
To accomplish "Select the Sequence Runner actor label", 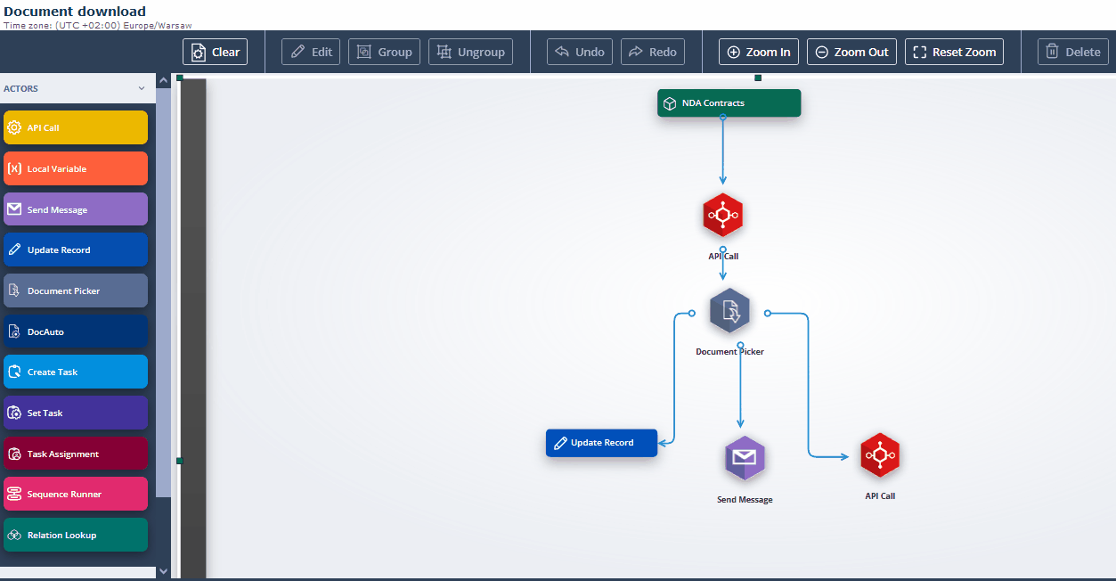I will 64,495.
